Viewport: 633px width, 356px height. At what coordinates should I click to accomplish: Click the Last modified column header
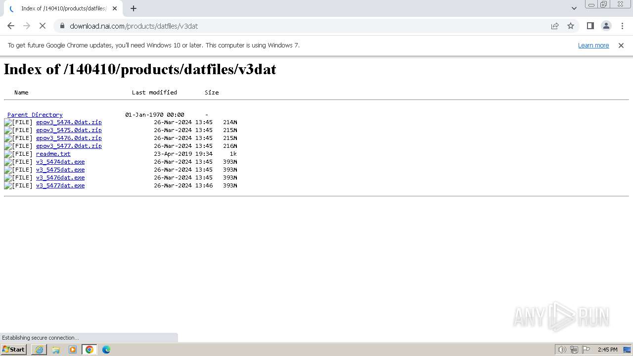[154, 92]
